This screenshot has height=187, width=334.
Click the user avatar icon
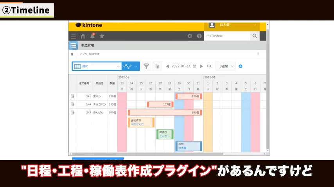tap(212, 25)
